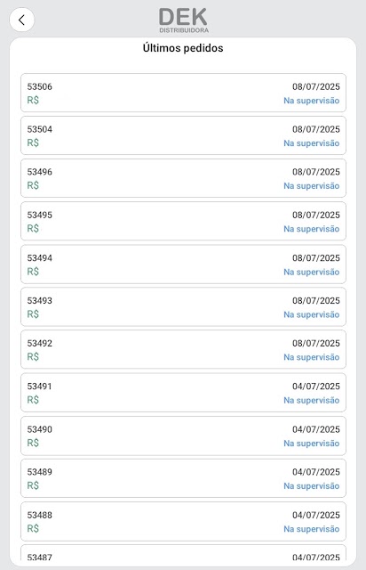View order 53491 details
This screenshot has width=366, height=570.
coord(183,393)
